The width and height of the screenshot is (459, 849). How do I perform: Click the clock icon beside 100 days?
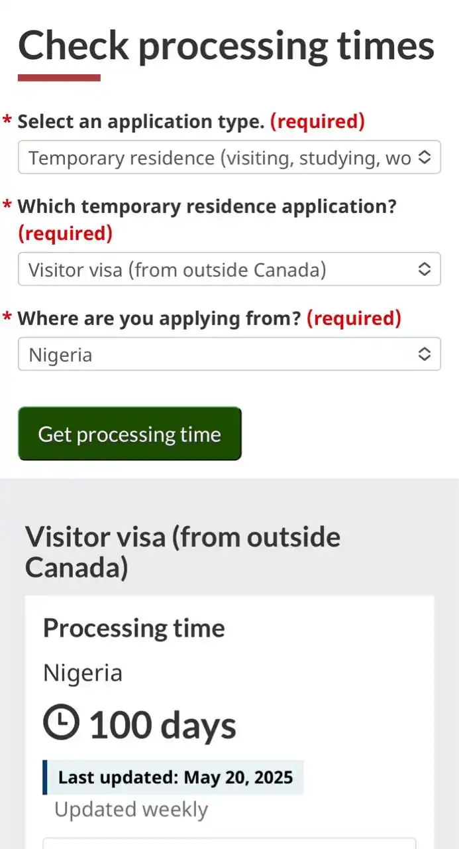click(61, 723)
